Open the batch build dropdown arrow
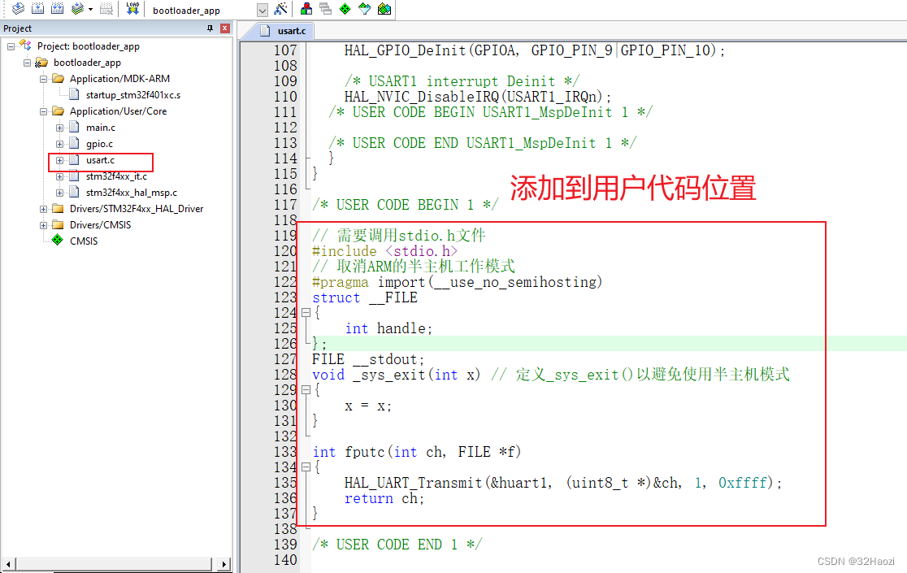Image resolution: width=907 pixels, height=573 pixels. coord(90,10)
